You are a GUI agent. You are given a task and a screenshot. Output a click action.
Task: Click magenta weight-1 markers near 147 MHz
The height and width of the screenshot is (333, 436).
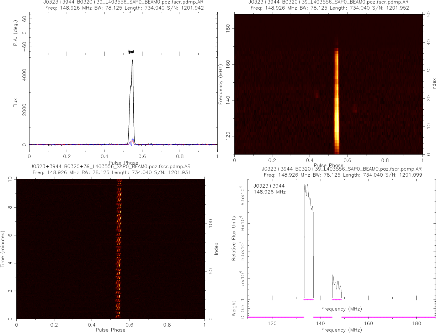click(336, 300)
